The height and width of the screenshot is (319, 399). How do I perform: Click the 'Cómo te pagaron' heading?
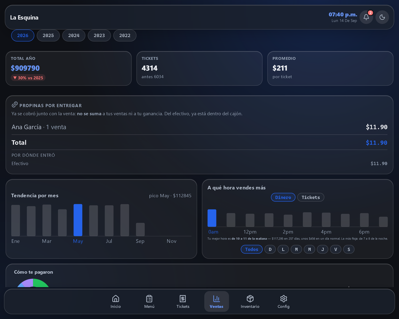[x=34, y=272]
